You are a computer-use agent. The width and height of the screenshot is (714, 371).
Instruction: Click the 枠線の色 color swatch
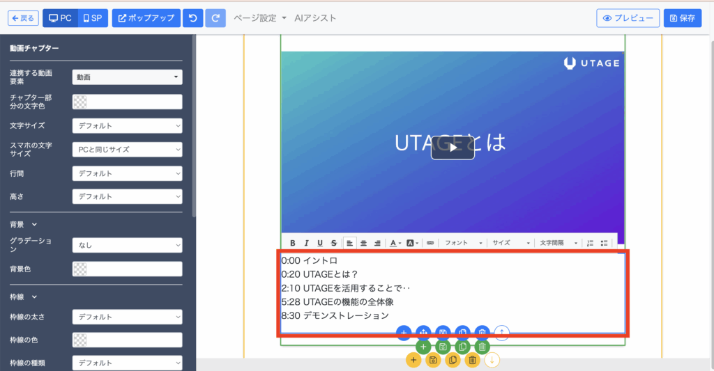coord(80,340)
